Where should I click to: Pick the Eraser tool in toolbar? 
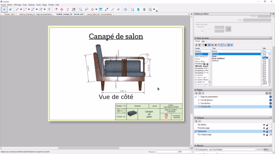point(10,9)
